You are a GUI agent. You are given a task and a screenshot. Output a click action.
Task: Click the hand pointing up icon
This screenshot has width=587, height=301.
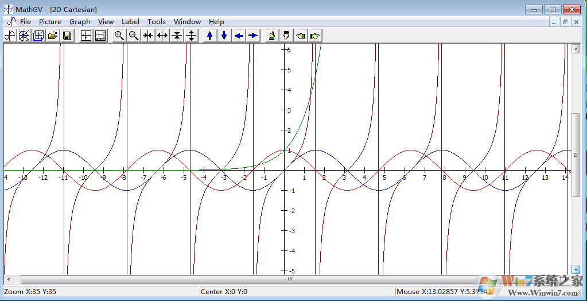[x=272, y=36]
